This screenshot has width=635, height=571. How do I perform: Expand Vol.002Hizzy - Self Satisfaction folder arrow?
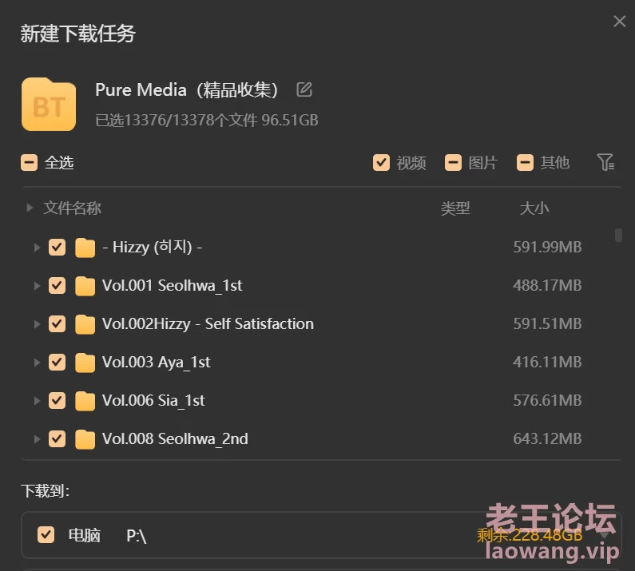(37, 324)
